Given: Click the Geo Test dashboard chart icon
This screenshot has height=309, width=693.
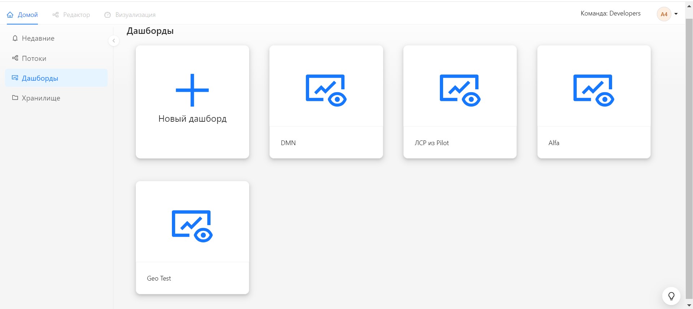Looking at the screenshot, I should pos(192,226).
